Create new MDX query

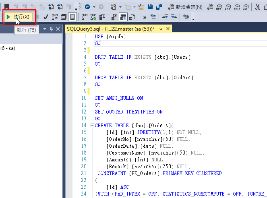pos(219,7)
